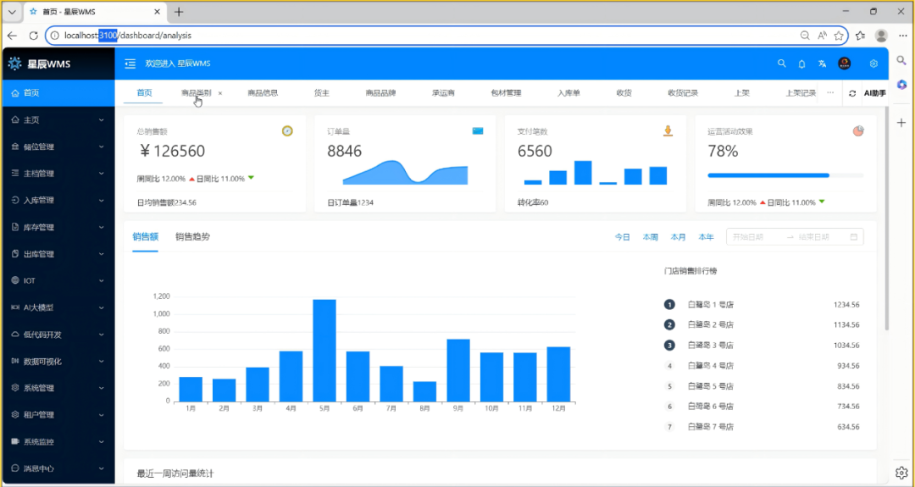The image size is (915, 487).
Task: Switch to the 商品信息 page tab
Action: point(263,93)
